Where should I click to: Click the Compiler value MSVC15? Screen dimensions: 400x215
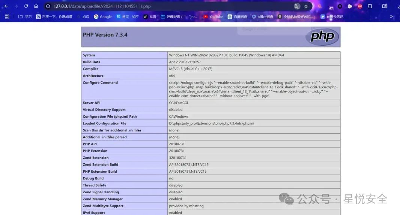point(190,69)
